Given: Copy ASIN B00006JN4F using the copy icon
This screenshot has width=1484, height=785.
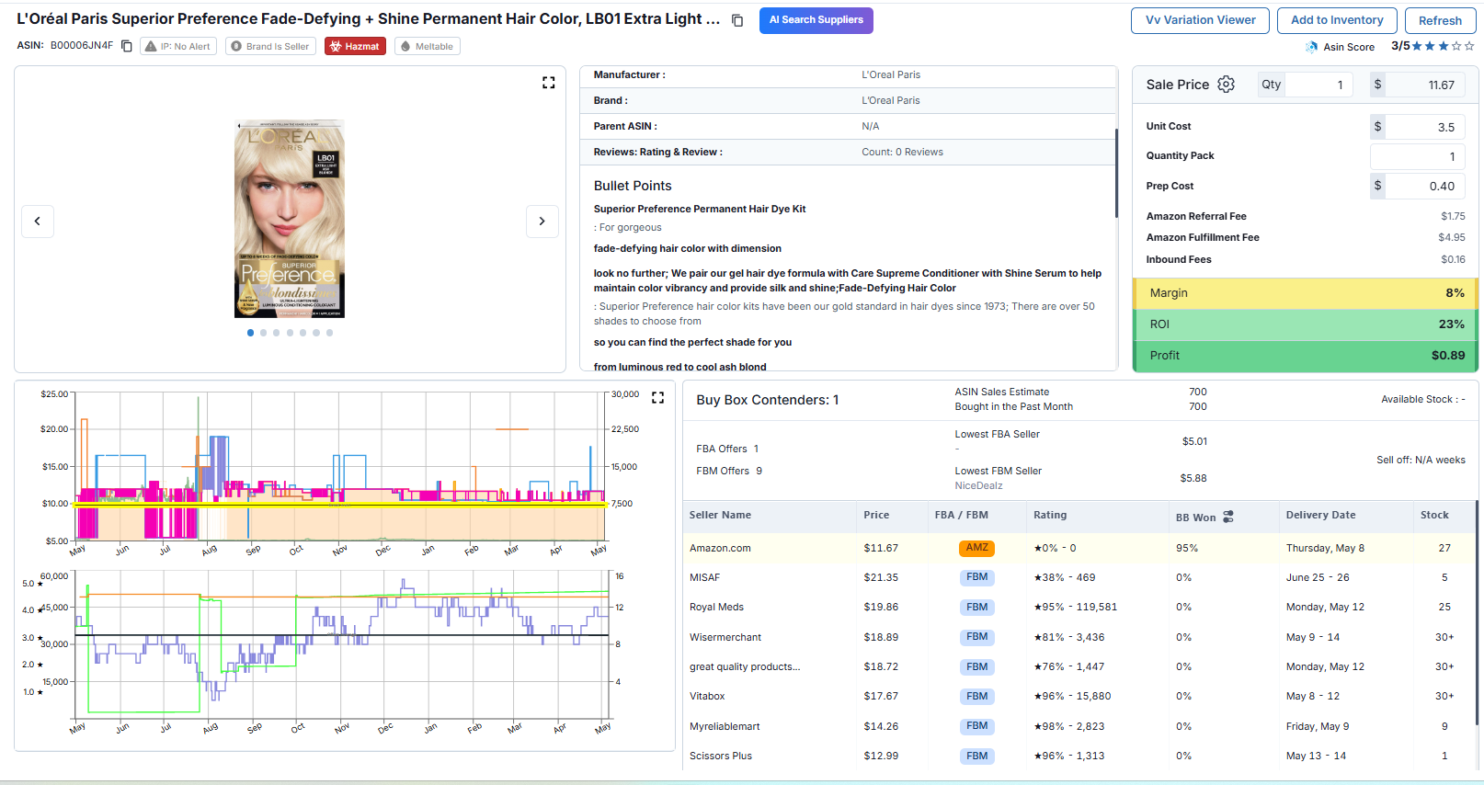Looking at the screenshot, I should coord(127,46).
